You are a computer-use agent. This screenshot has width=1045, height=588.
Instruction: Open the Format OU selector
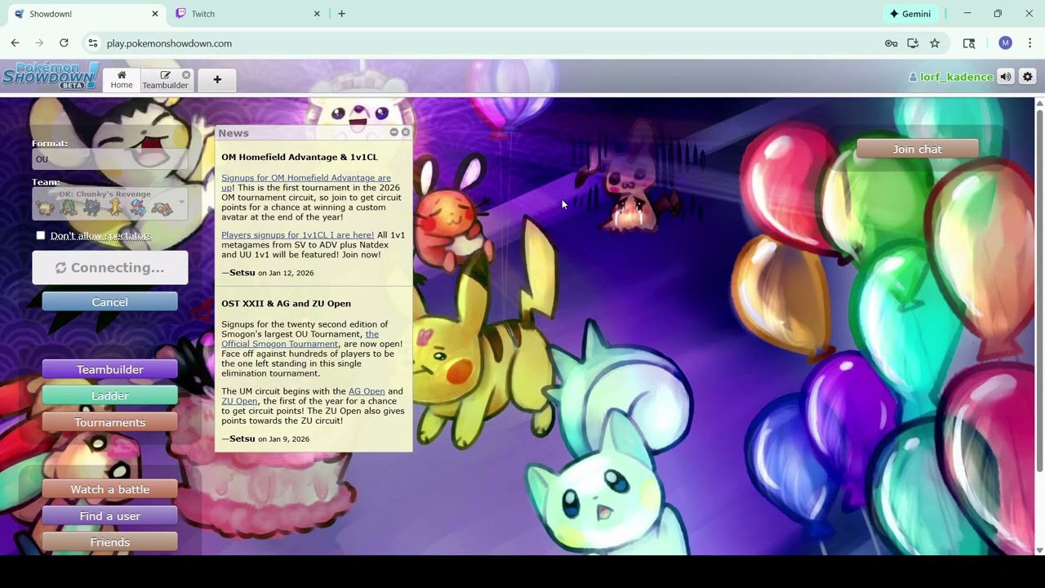click(x=109, y=159)
